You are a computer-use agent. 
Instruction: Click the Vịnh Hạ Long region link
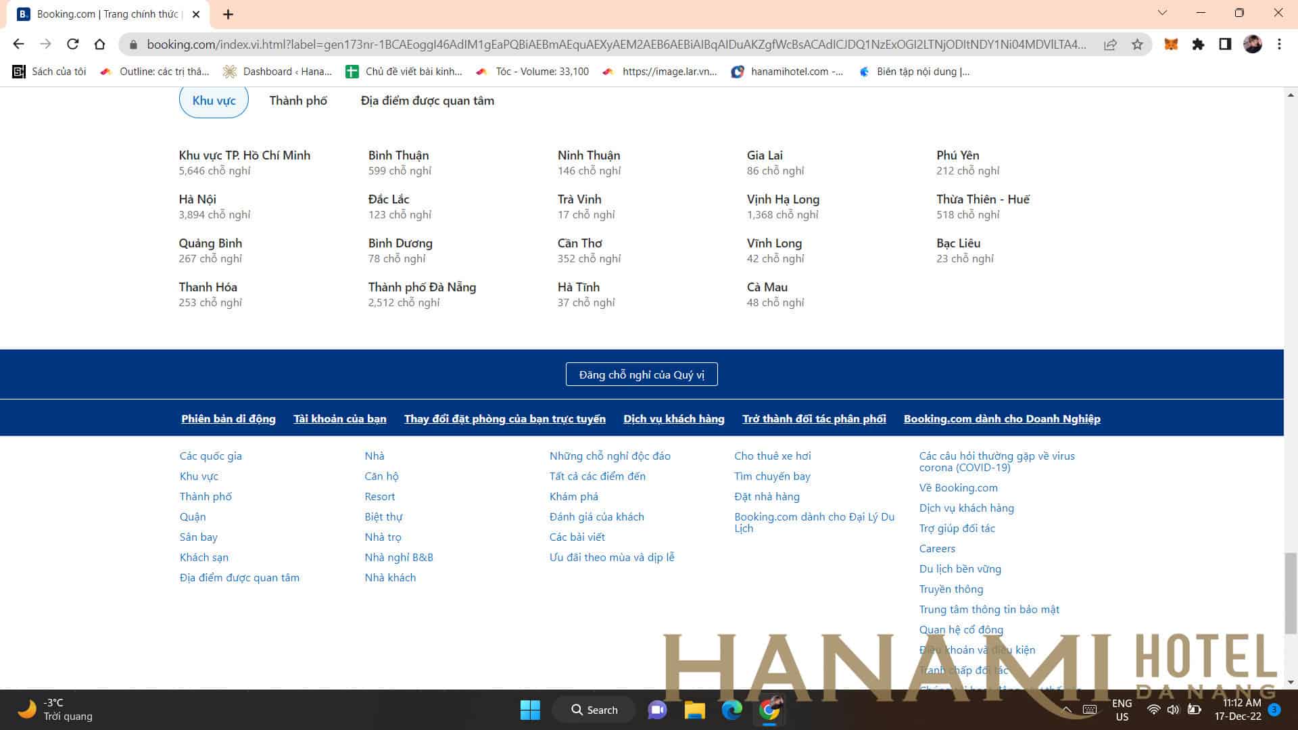(783, 199)
